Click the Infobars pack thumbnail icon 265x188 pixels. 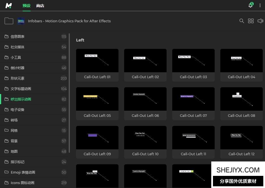click(x=21, y=21)
